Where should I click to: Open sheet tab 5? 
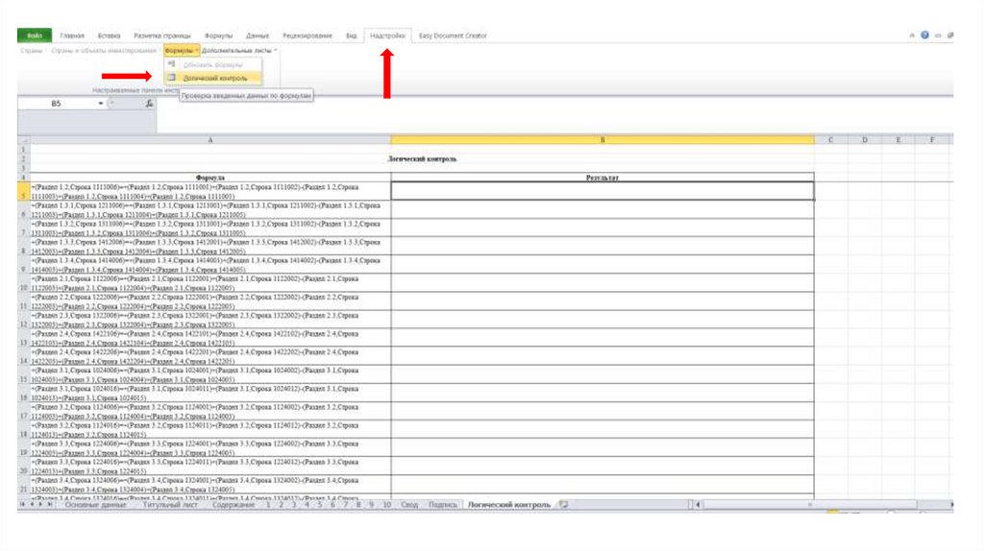[319, 505]
